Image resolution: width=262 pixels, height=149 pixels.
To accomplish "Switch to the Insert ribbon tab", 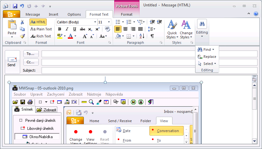I will [53, 14].
